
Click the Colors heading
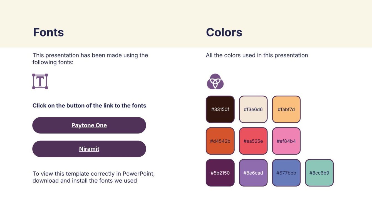coord(224,32)
